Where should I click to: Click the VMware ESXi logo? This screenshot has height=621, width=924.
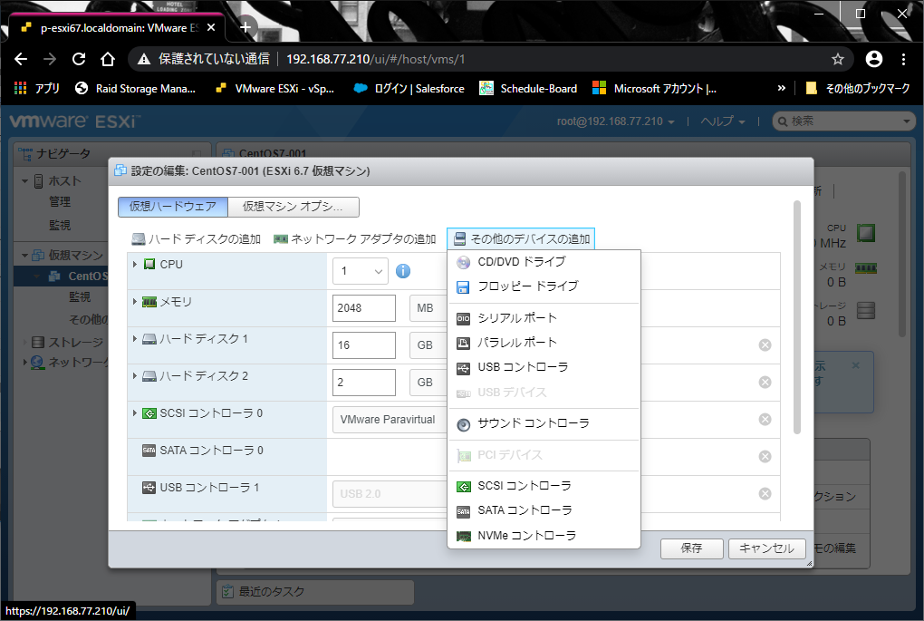click(x=75, y=121)
